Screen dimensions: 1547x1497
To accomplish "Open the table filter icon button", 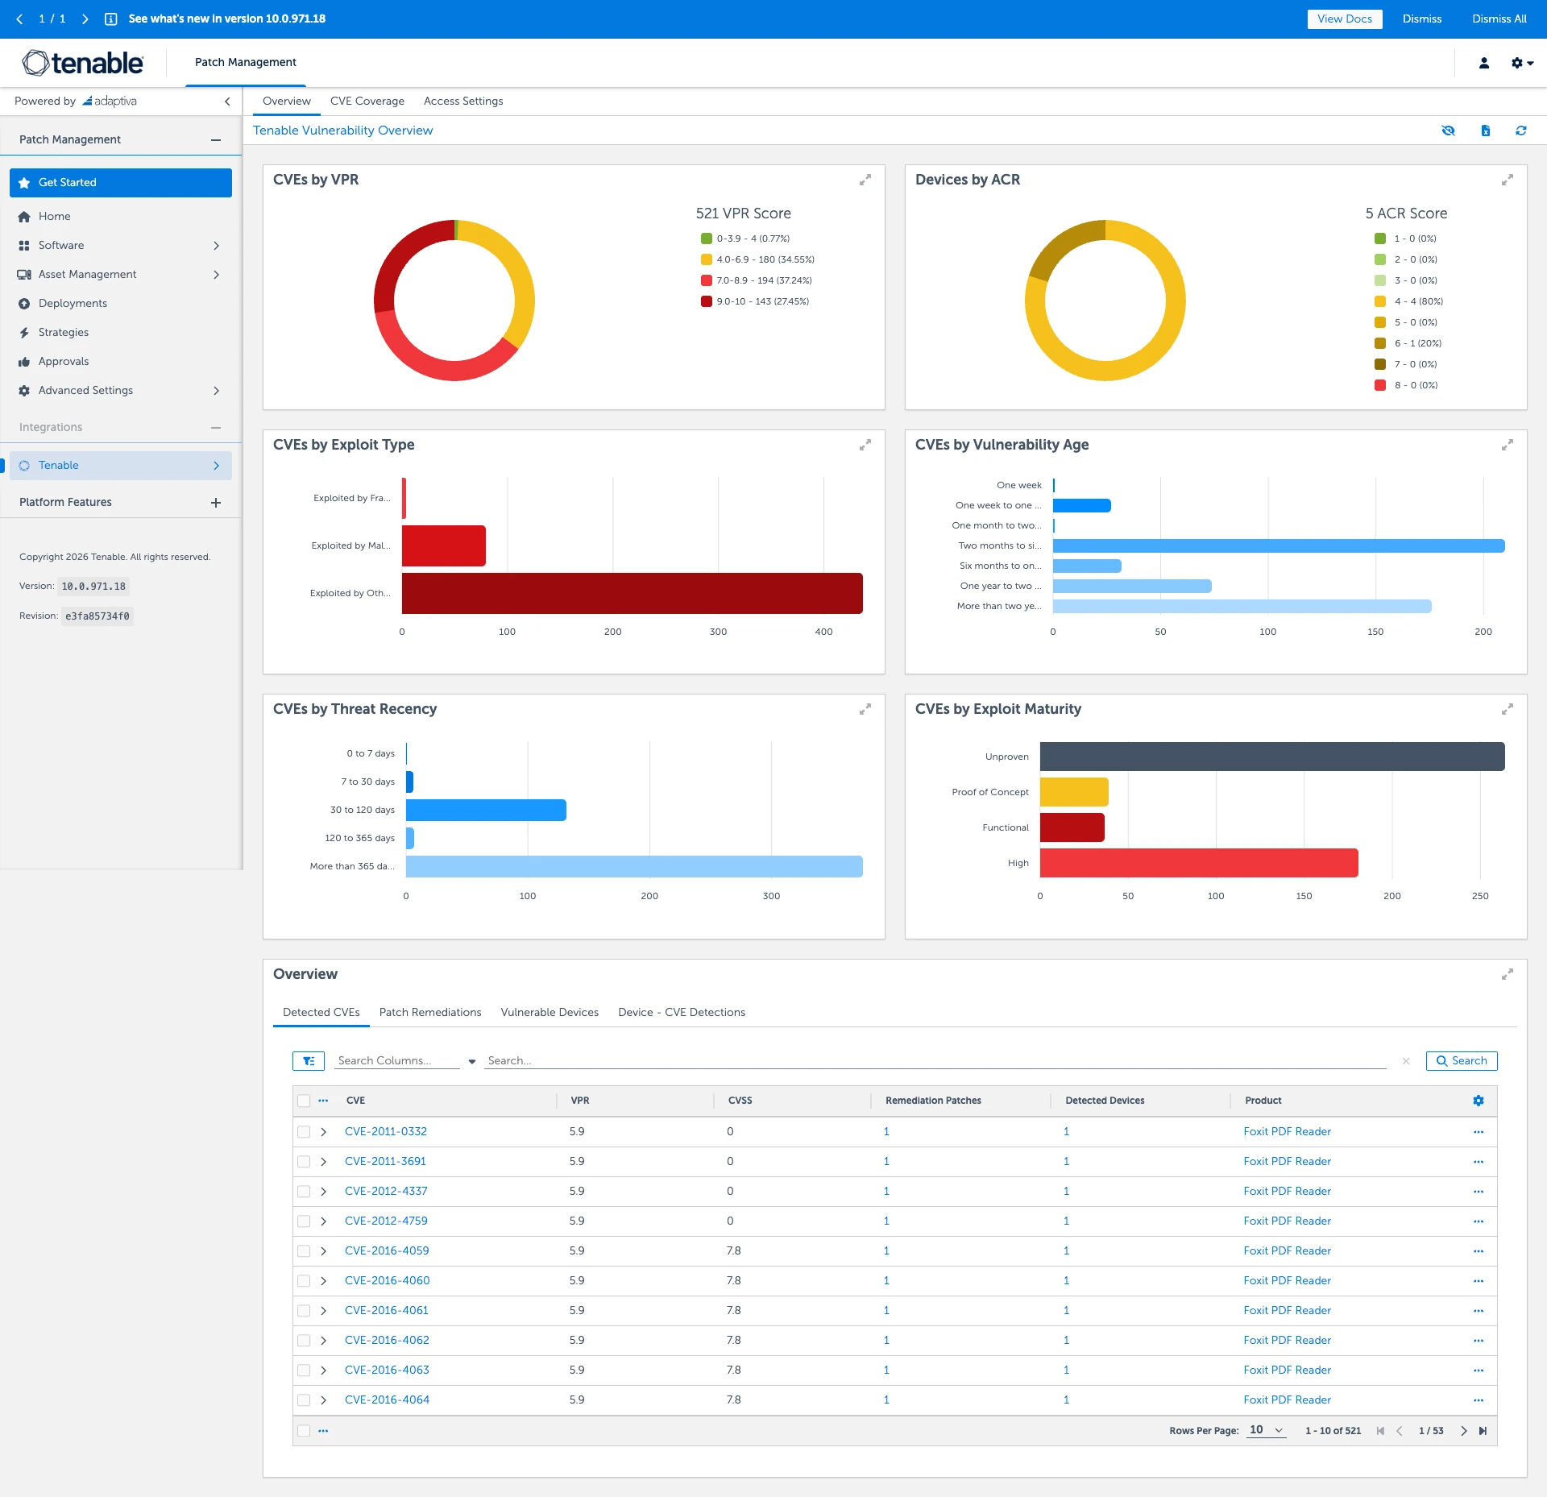I will [x=309, y=1061].
